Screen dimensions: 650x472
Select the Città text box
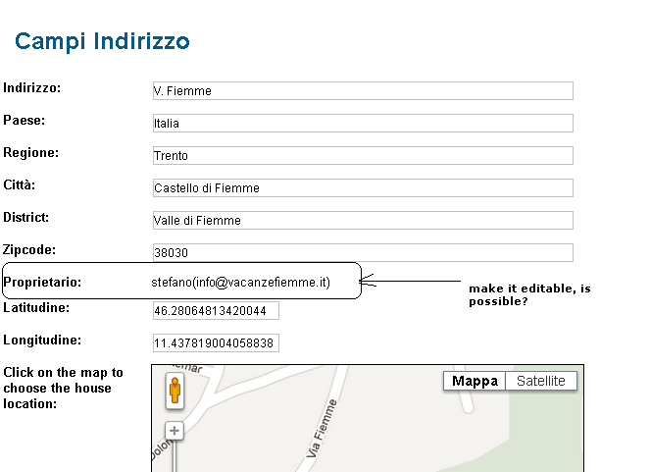[362, 187]
